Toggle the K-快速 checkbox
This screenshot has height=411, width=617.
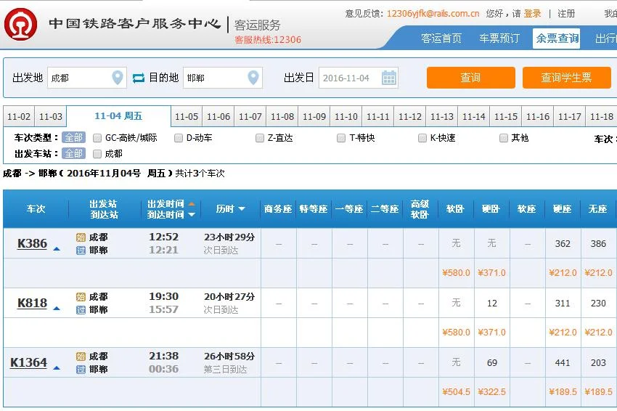422,138
